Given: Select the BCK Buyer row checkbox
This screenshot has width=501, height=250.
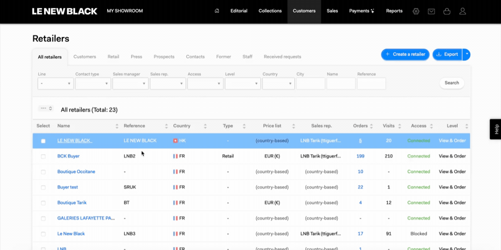Looking at the screenshot, I should coord(43,156).
